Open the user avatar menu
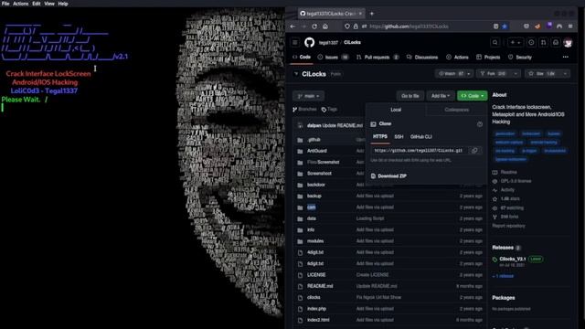585x329 pixels. (569, 43)
